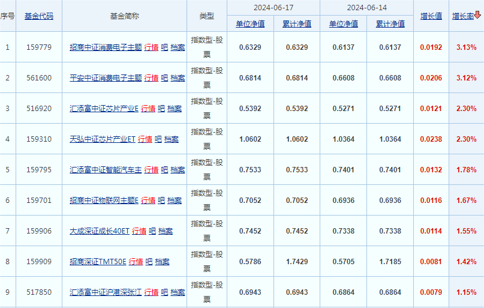The height and width of the screenshot is (308, 484).
Task: Open 行情 for 天弘中证芯片产业ET
Action: [x=145, y=139]
